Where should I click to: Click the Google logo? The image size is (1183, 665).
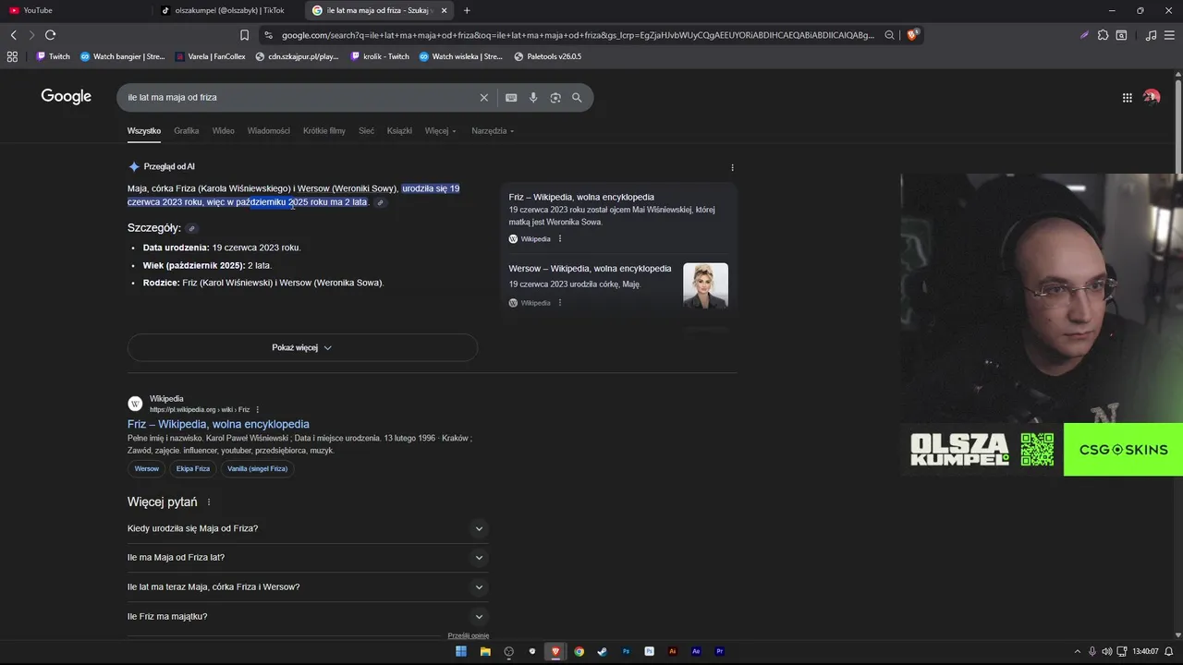click(x=66, y=97)
